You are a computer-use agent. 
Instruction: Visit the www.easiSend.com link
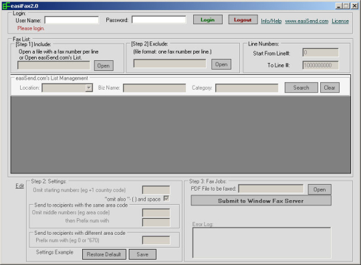[x=307, y=21]
